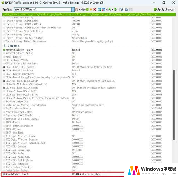Click gear icon beside Ambient Occlusion - Usage

[4, 50]
